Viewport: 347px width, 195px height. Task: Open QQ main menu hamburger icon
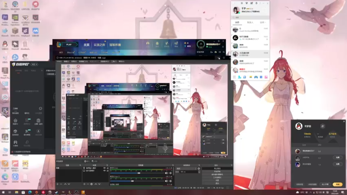pos(234,77)
